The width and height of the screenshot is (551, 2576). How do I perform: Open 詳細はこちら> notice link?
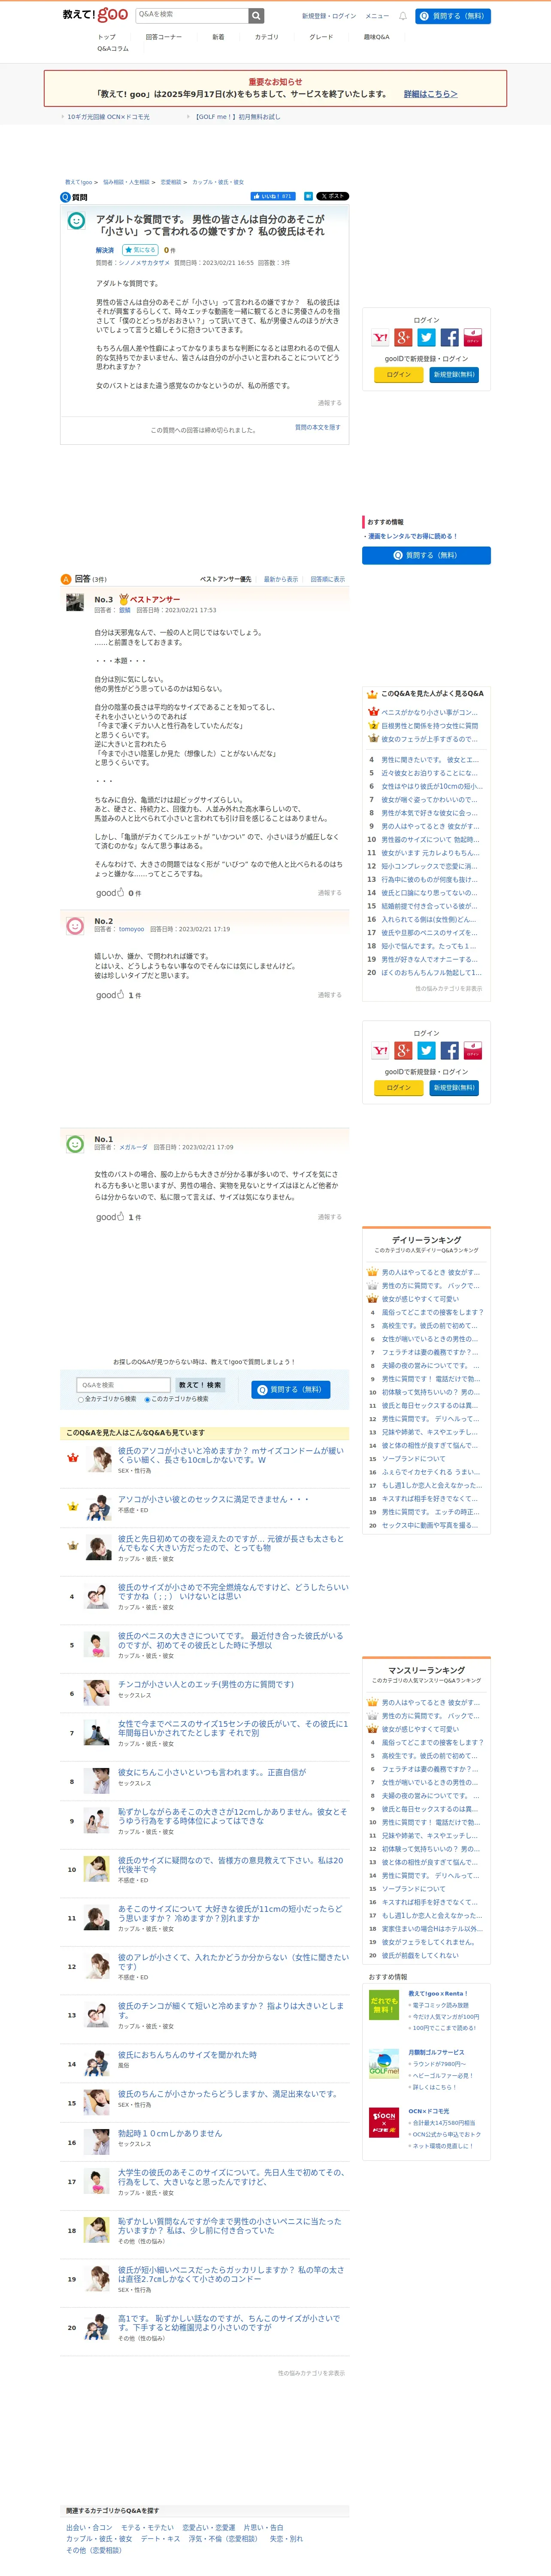pyautogui.click(x=430, y=94)
